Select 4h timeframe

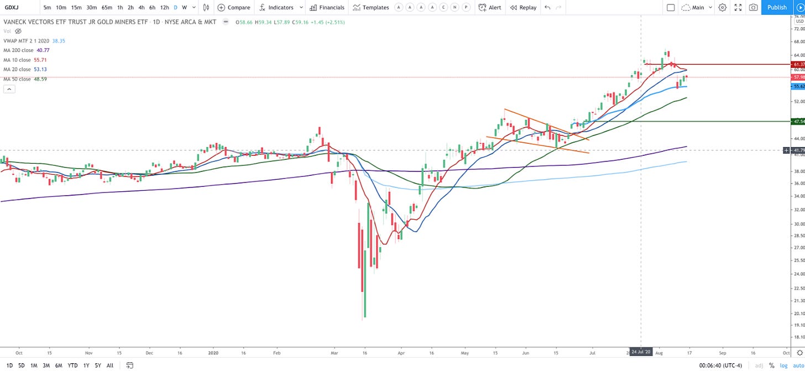[142, 7]
